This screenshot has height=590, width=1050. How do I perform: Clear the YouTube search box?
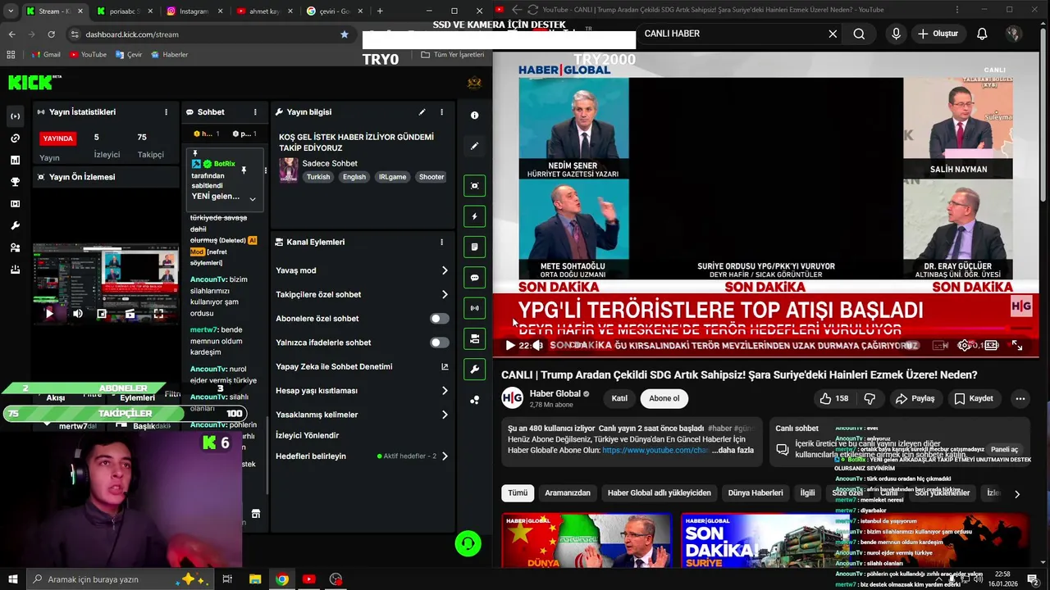pos(833,34)
